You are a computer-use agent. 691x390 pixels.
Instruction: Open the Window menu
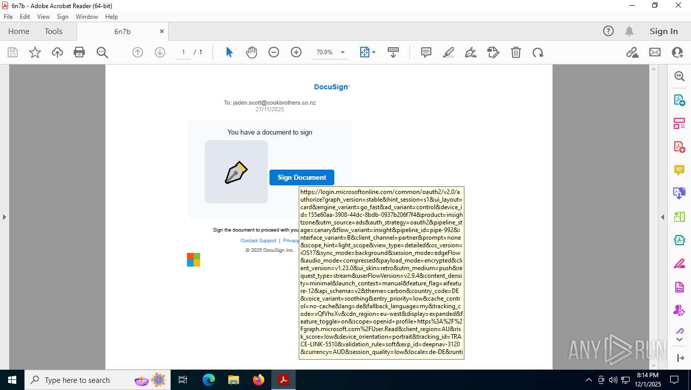pos(87,17)
